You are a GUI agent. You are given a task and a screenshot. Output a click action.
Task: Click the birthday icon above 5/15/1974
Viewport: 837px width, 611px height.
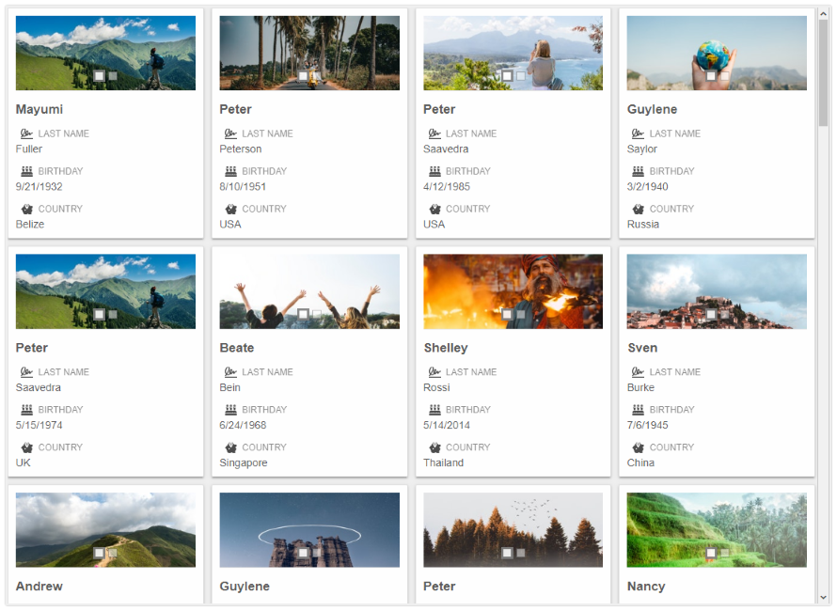point(26,410)
